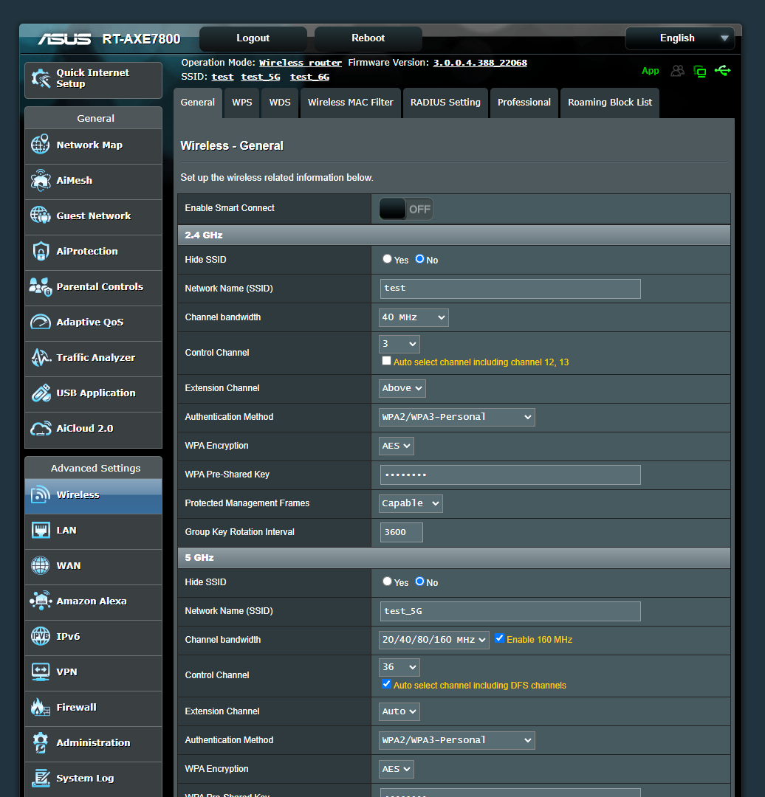The height and width of the screenshot is (797, 765).
Task: Open Protected Management Frames Capable dropdown
Action: click(x=411, y=503)
